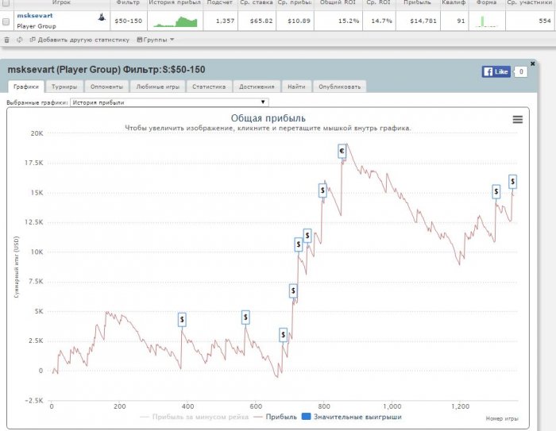The width and height of the screenshot is (556, 431).
Task: Click the dollar marker near game 400
Action: pyautogui.click(x=182, y=319)
